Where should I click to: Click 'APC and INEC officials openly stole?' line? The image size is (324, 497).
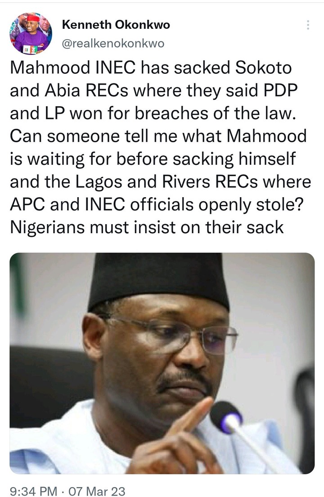(157, 205)
